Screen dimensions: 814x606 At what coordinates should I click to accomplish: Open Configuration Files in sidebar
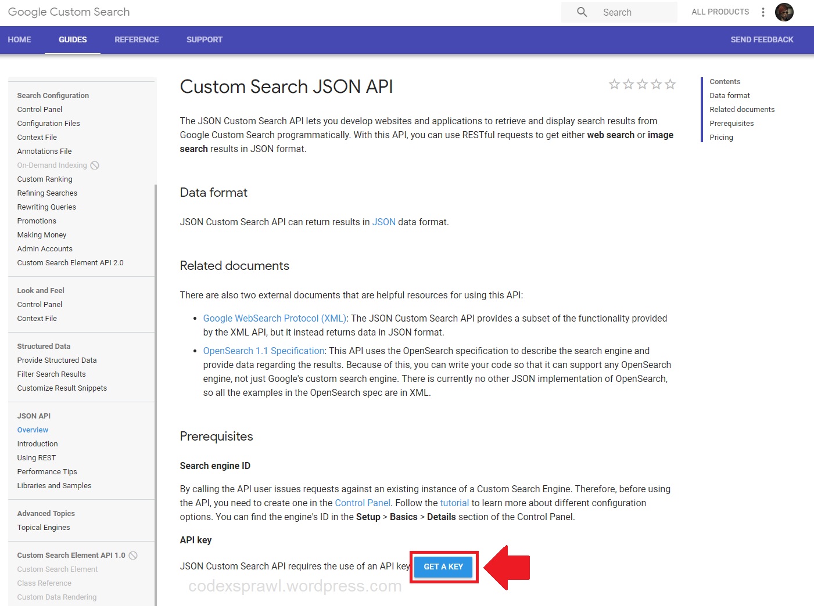click(x=49, y=124)
